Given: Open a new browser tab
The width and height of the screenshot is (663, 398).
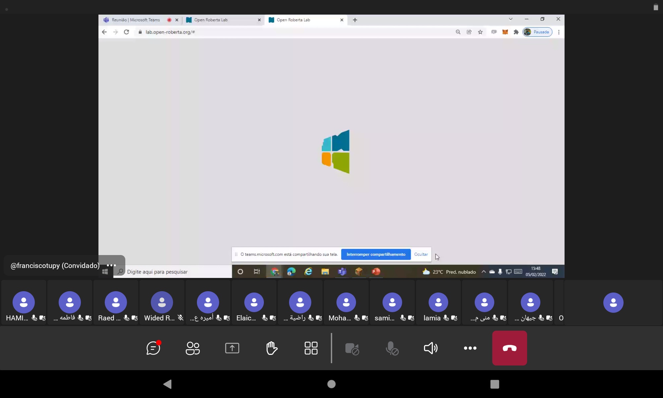Looking at the screenshot, I should (355, 20).
